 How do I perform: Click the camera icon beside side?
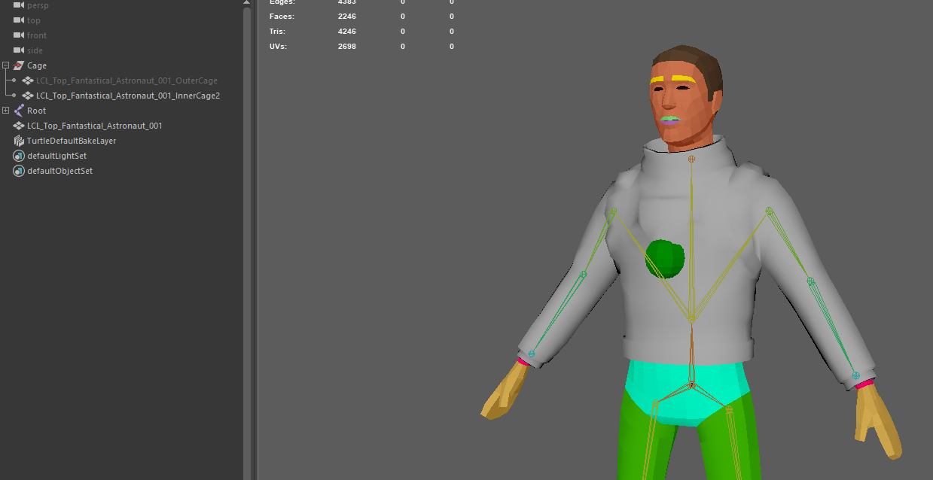coord(19,50)
